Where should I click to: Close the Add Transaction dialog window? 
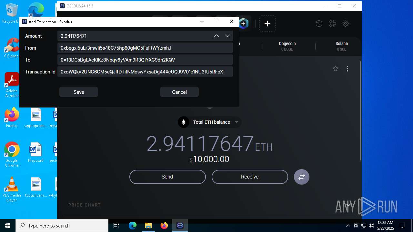[231, 22]
